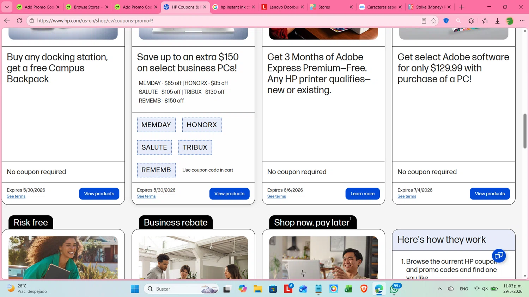Image resolution: width=529 pixels, height=297 pixels.
Task: See terms for business PCs coupon
Action: tap(146, 196)
